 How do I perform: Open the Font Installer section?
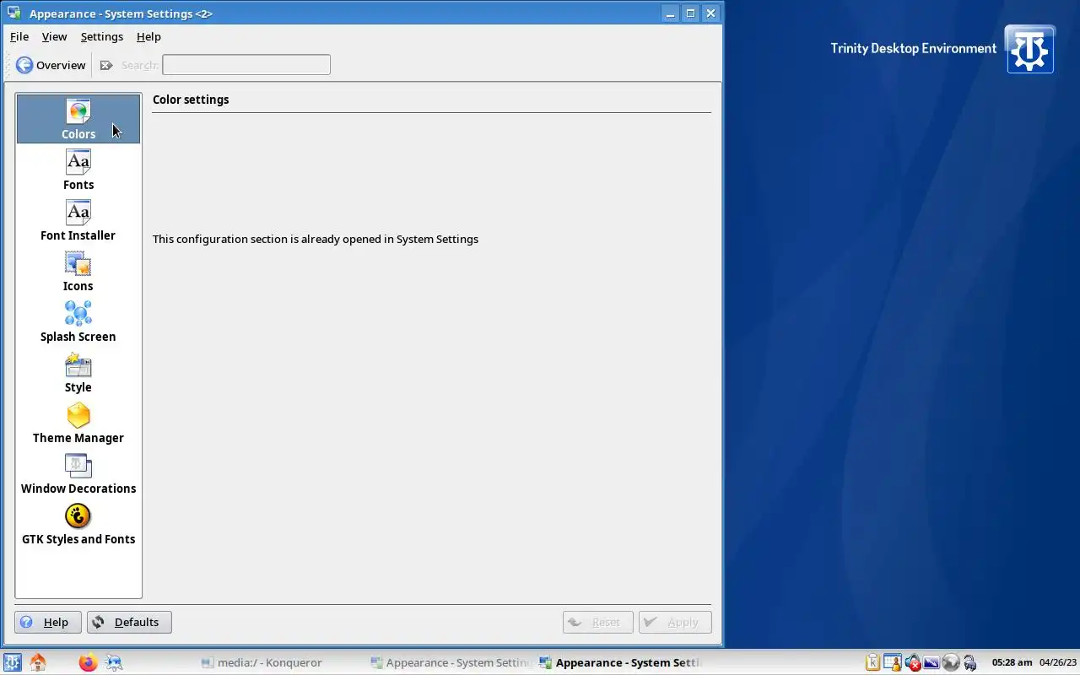coord(78,219)
